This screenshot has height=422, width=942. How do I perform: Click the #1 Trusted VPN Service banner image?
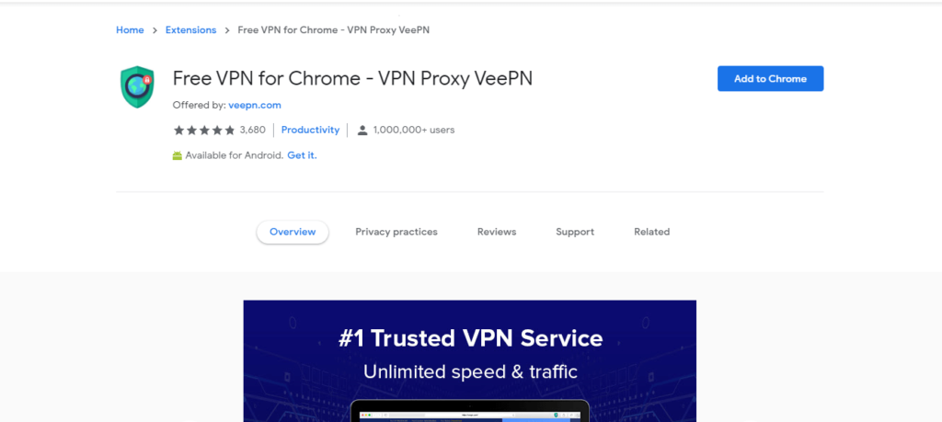coord(470,360)
